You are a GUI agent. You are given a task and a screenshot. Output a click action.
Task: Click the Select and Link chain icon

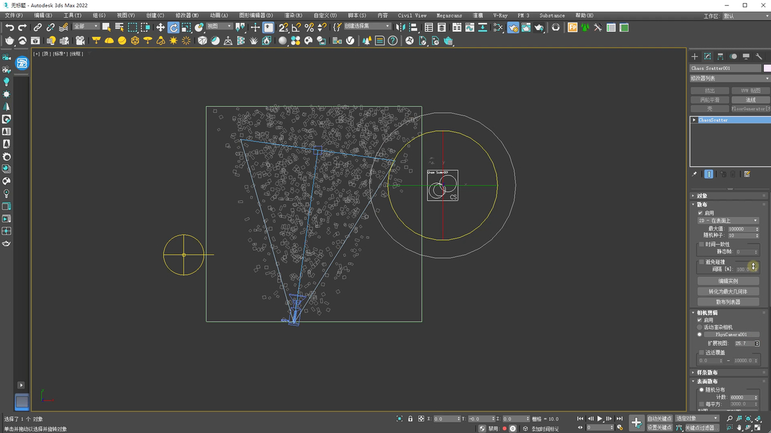click(x=37, y=27)
